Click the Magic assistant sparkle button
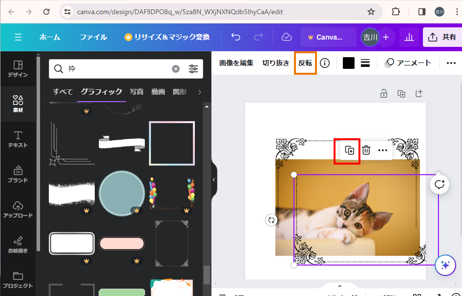462x296 pixels. (x=445, y=265)
